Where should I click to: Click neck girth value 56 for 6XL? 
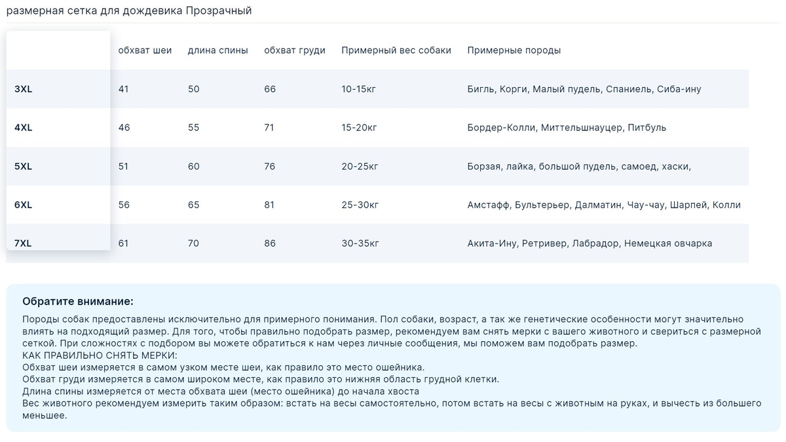(x=124, y=205)
